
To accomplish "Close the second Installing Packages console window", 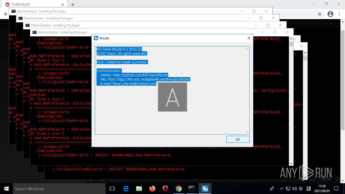I will [x=273, y=18].
